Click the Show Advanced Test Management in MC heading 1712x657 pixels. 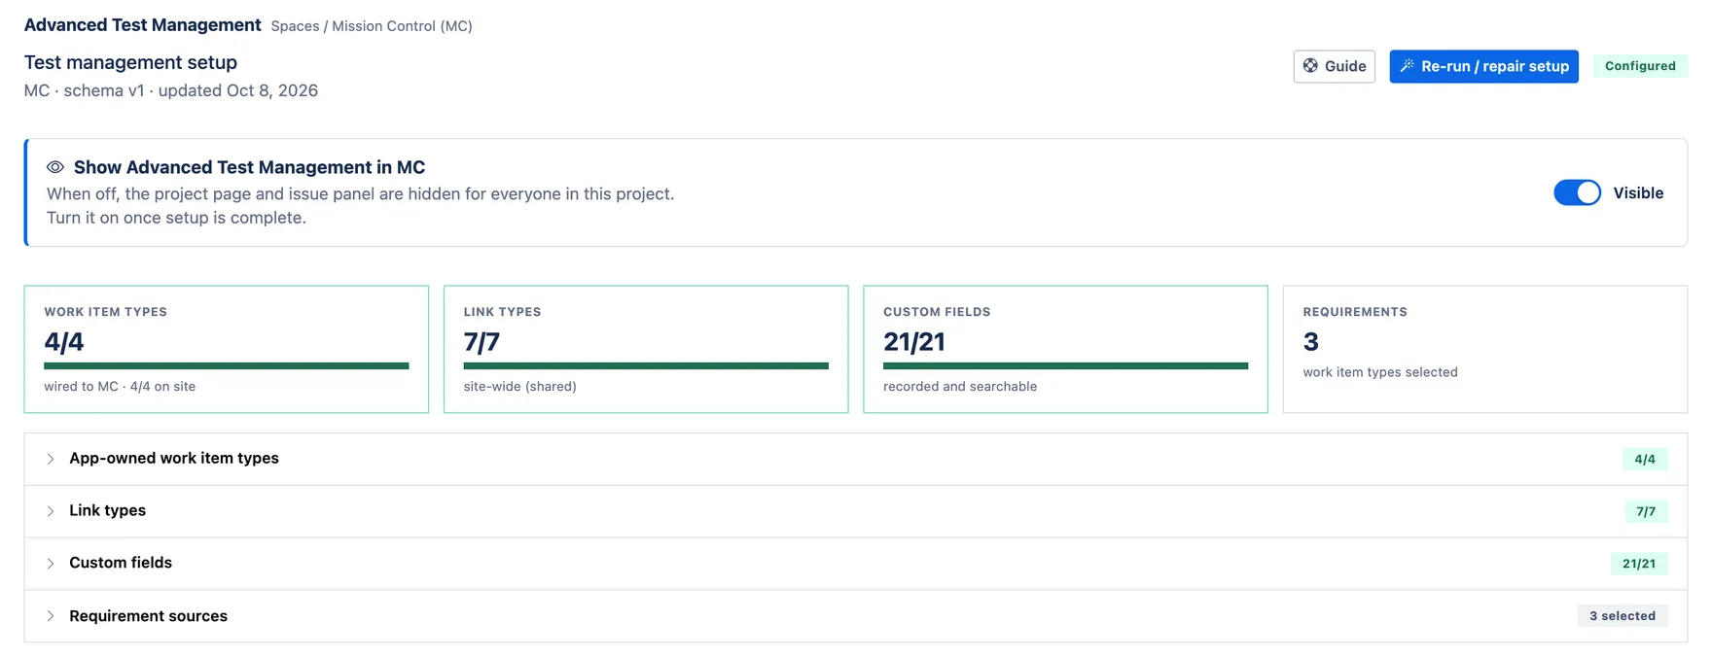(x=249, y=167)
